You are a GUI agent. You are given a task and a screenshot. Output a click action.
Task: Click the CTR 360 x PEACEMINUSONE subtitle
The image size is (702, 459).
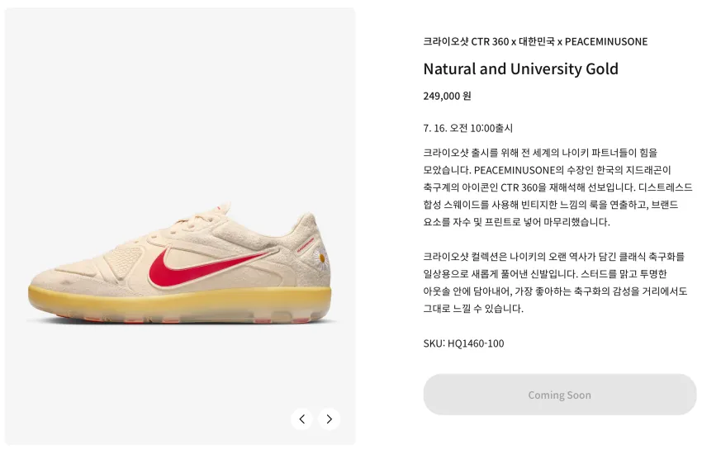click(535, 41)
